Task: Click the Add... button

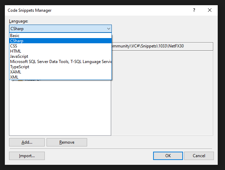Action: [27, 142]
